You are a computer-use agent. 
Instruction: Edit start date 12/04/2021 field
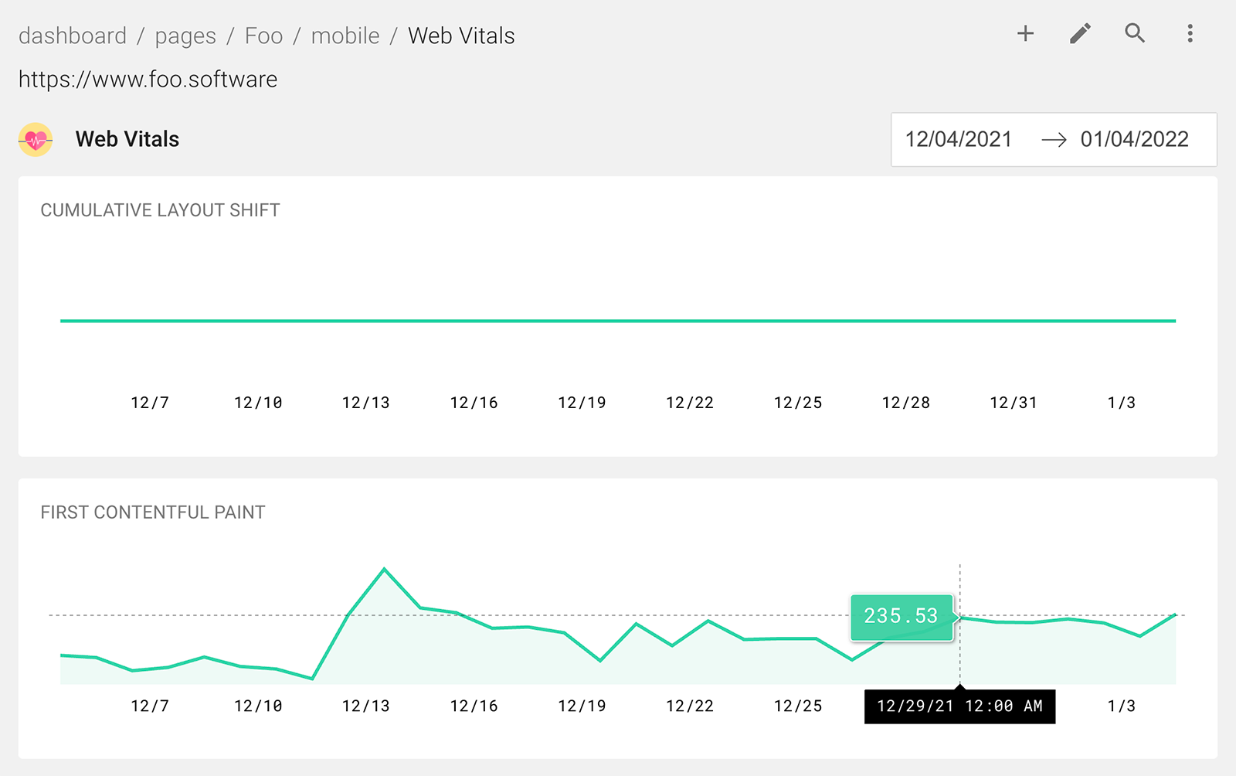click(958, 139)
